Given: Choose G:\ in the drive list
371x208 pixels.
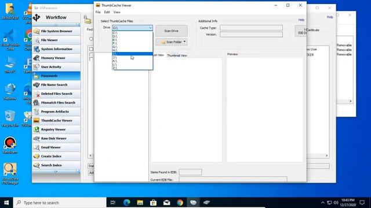Looking at the screenshot, I should (x=133, y=47).
